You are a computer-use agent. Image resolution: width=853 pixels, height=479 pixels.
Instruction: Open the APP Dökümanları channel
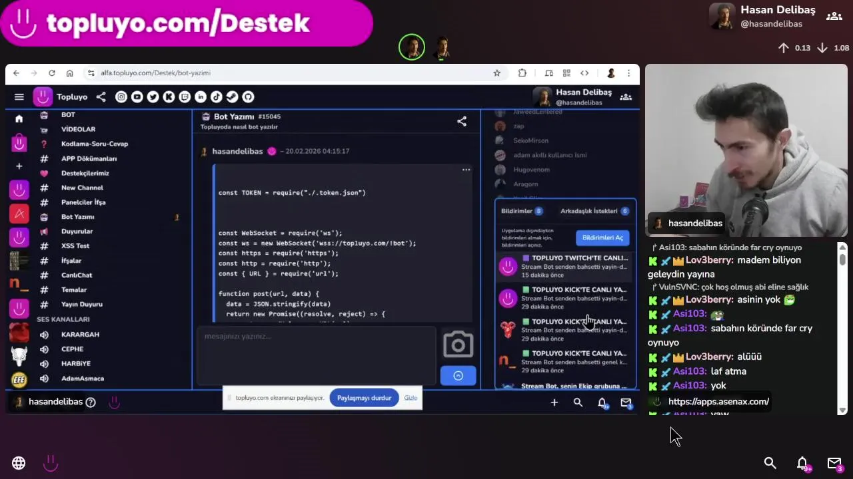(89, 158)
